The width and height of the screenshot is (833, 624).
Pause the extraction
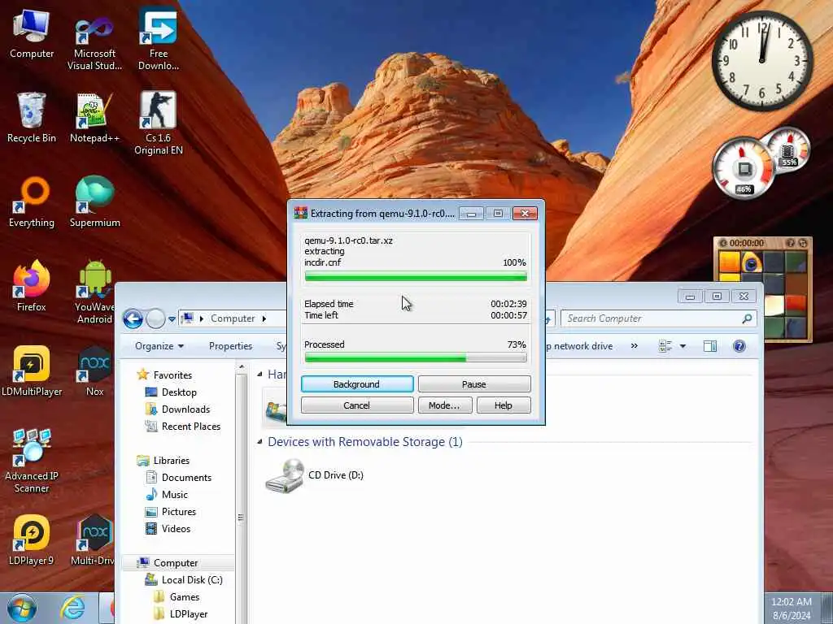click(x=474, y=384)
